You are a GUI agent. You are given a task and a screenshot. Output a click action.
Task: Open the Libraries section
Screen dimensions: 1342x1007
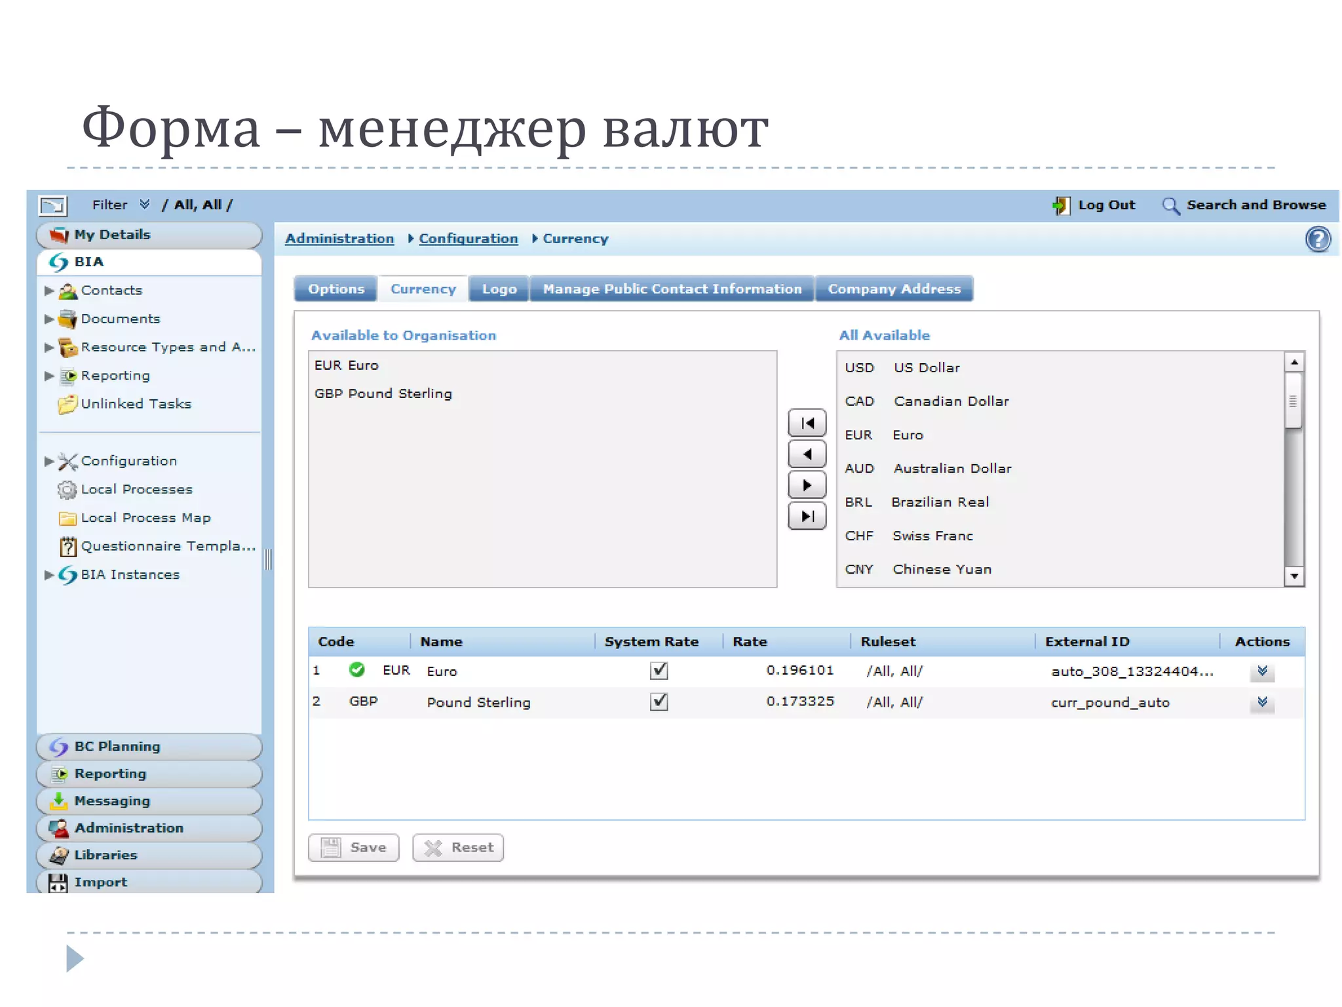coord(149,856)
